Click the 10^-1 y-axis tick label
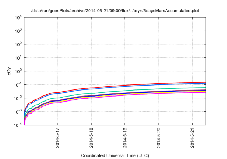 coord(18,84)
